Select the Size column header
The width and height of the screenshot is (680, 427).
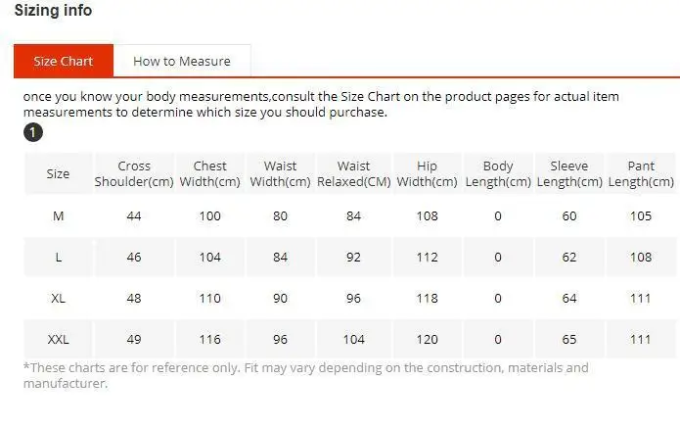(x=59, y=173)
